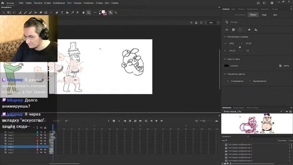
Task: Lock all layers via header padlock
Action: pyautogui.click(x=45, y=128)
